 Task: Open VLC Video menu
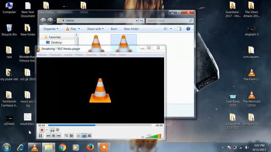click(79, 55)
